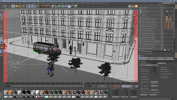Switch to the Octane Render tab

(x=169, y=59)
